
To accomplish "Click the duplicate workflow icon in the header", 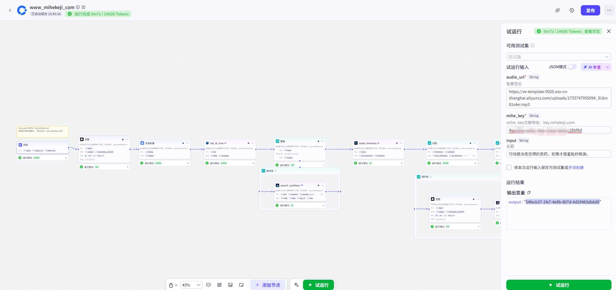I will [x=557, y=10].
